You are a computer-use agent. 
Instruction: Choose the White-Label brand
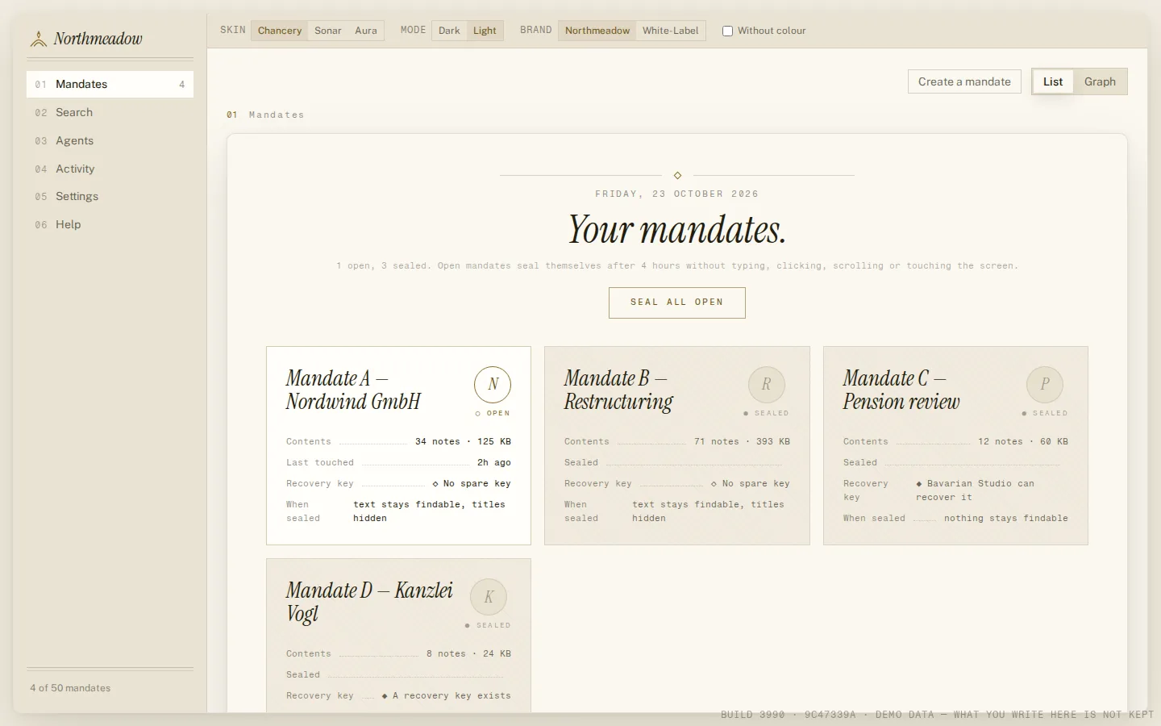tap(670, 31)
